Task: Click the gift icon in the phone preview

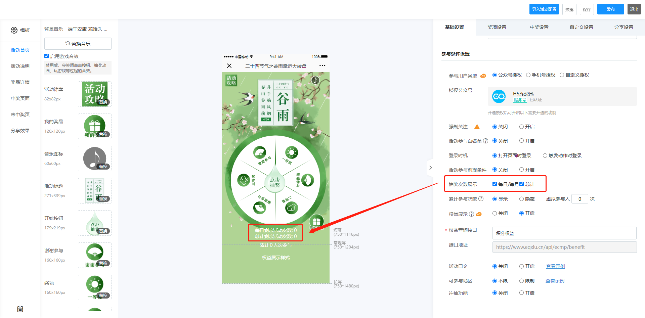Action: coord(316,222)
